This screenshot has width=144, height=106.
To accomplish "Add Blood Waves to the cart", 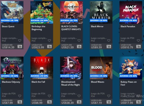I will click(109, 102).
